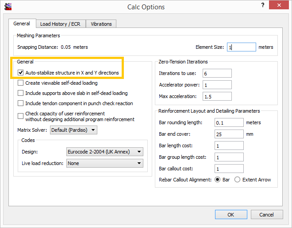Open the Vibrations tab
This screenshot has height=228, width=292.
pyautogui.click(x=101, y=24)
